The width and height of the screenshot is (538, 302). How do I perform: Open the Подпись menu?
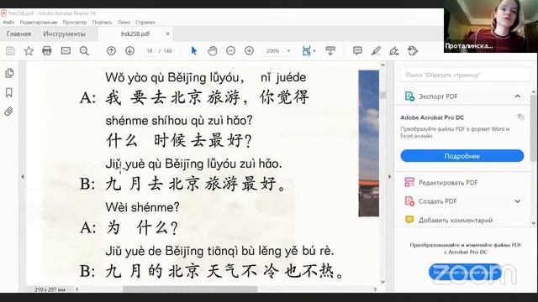pos(102,23)
